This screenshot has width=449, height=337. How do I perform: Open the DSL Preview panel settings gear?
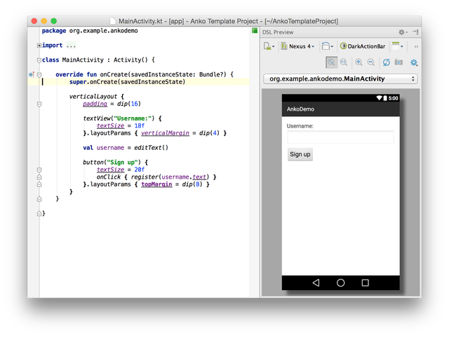coord(402,32)
